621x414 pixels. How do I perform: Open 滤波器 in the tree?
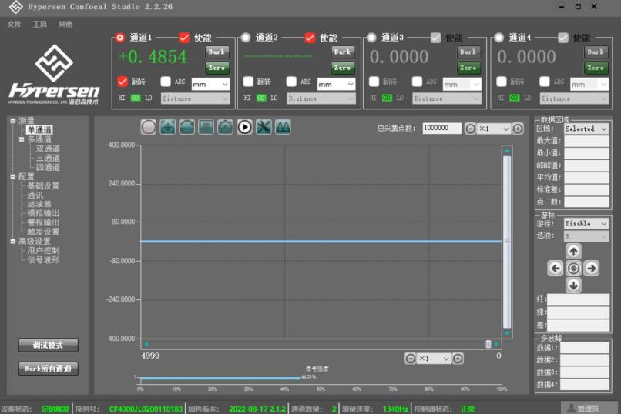point(39,204)
